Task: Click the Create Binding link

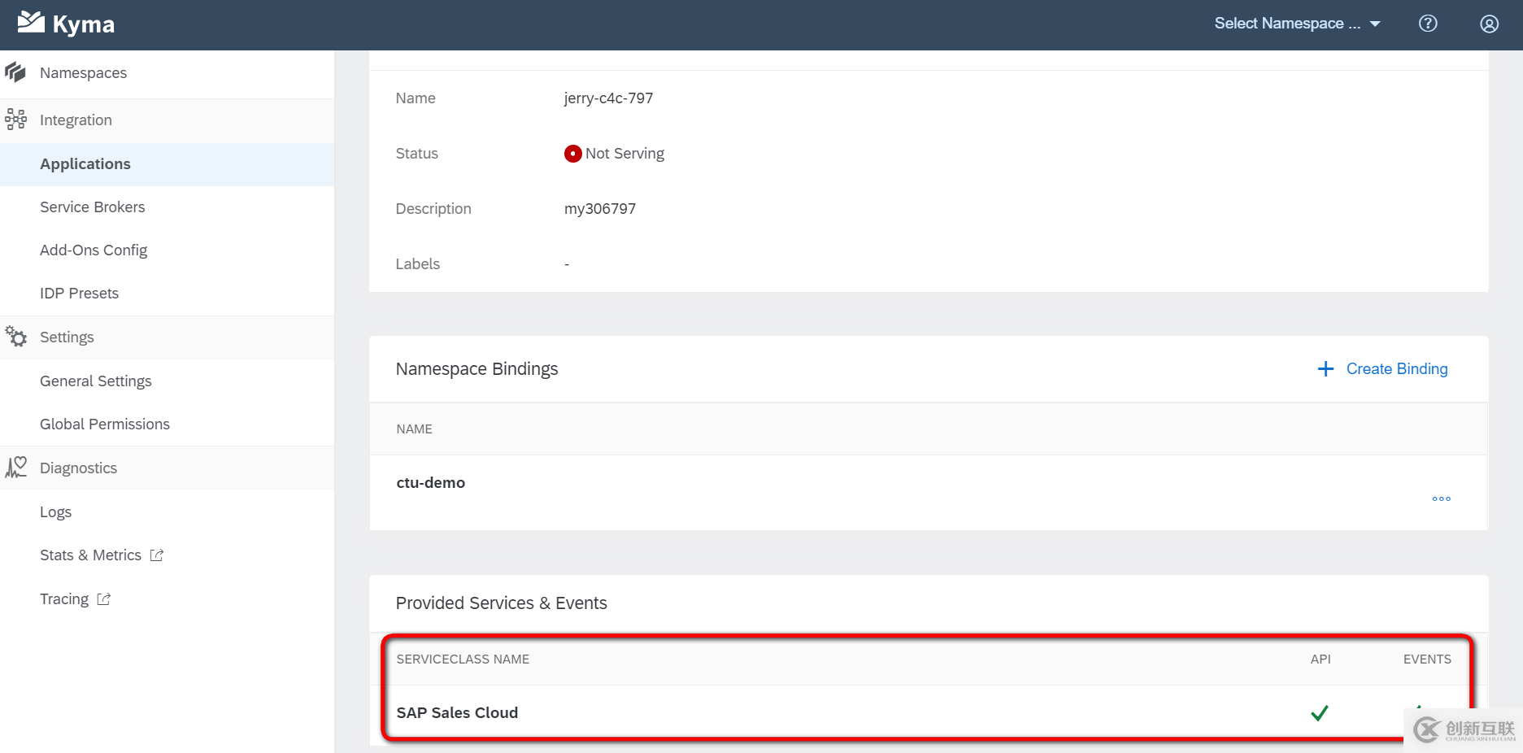Action: [1397, 368]
